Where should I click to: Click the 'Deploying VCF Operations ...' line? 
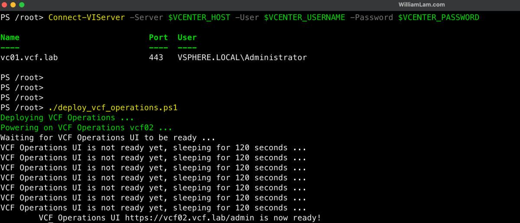coord(67,117)
